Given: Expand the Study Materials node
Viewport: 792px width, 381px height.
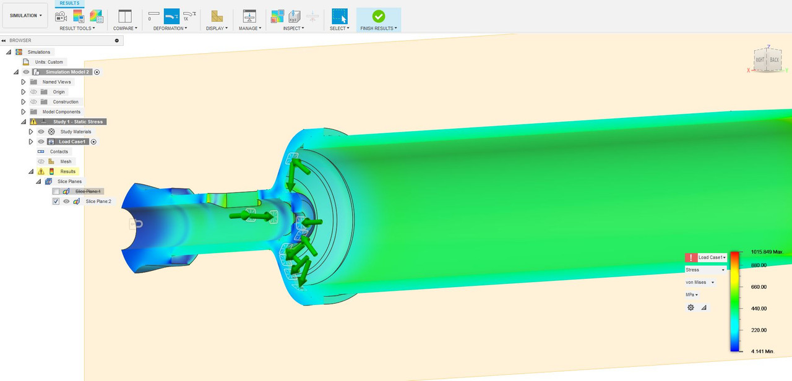Looking at the screenshot, I should coord(31,132).
